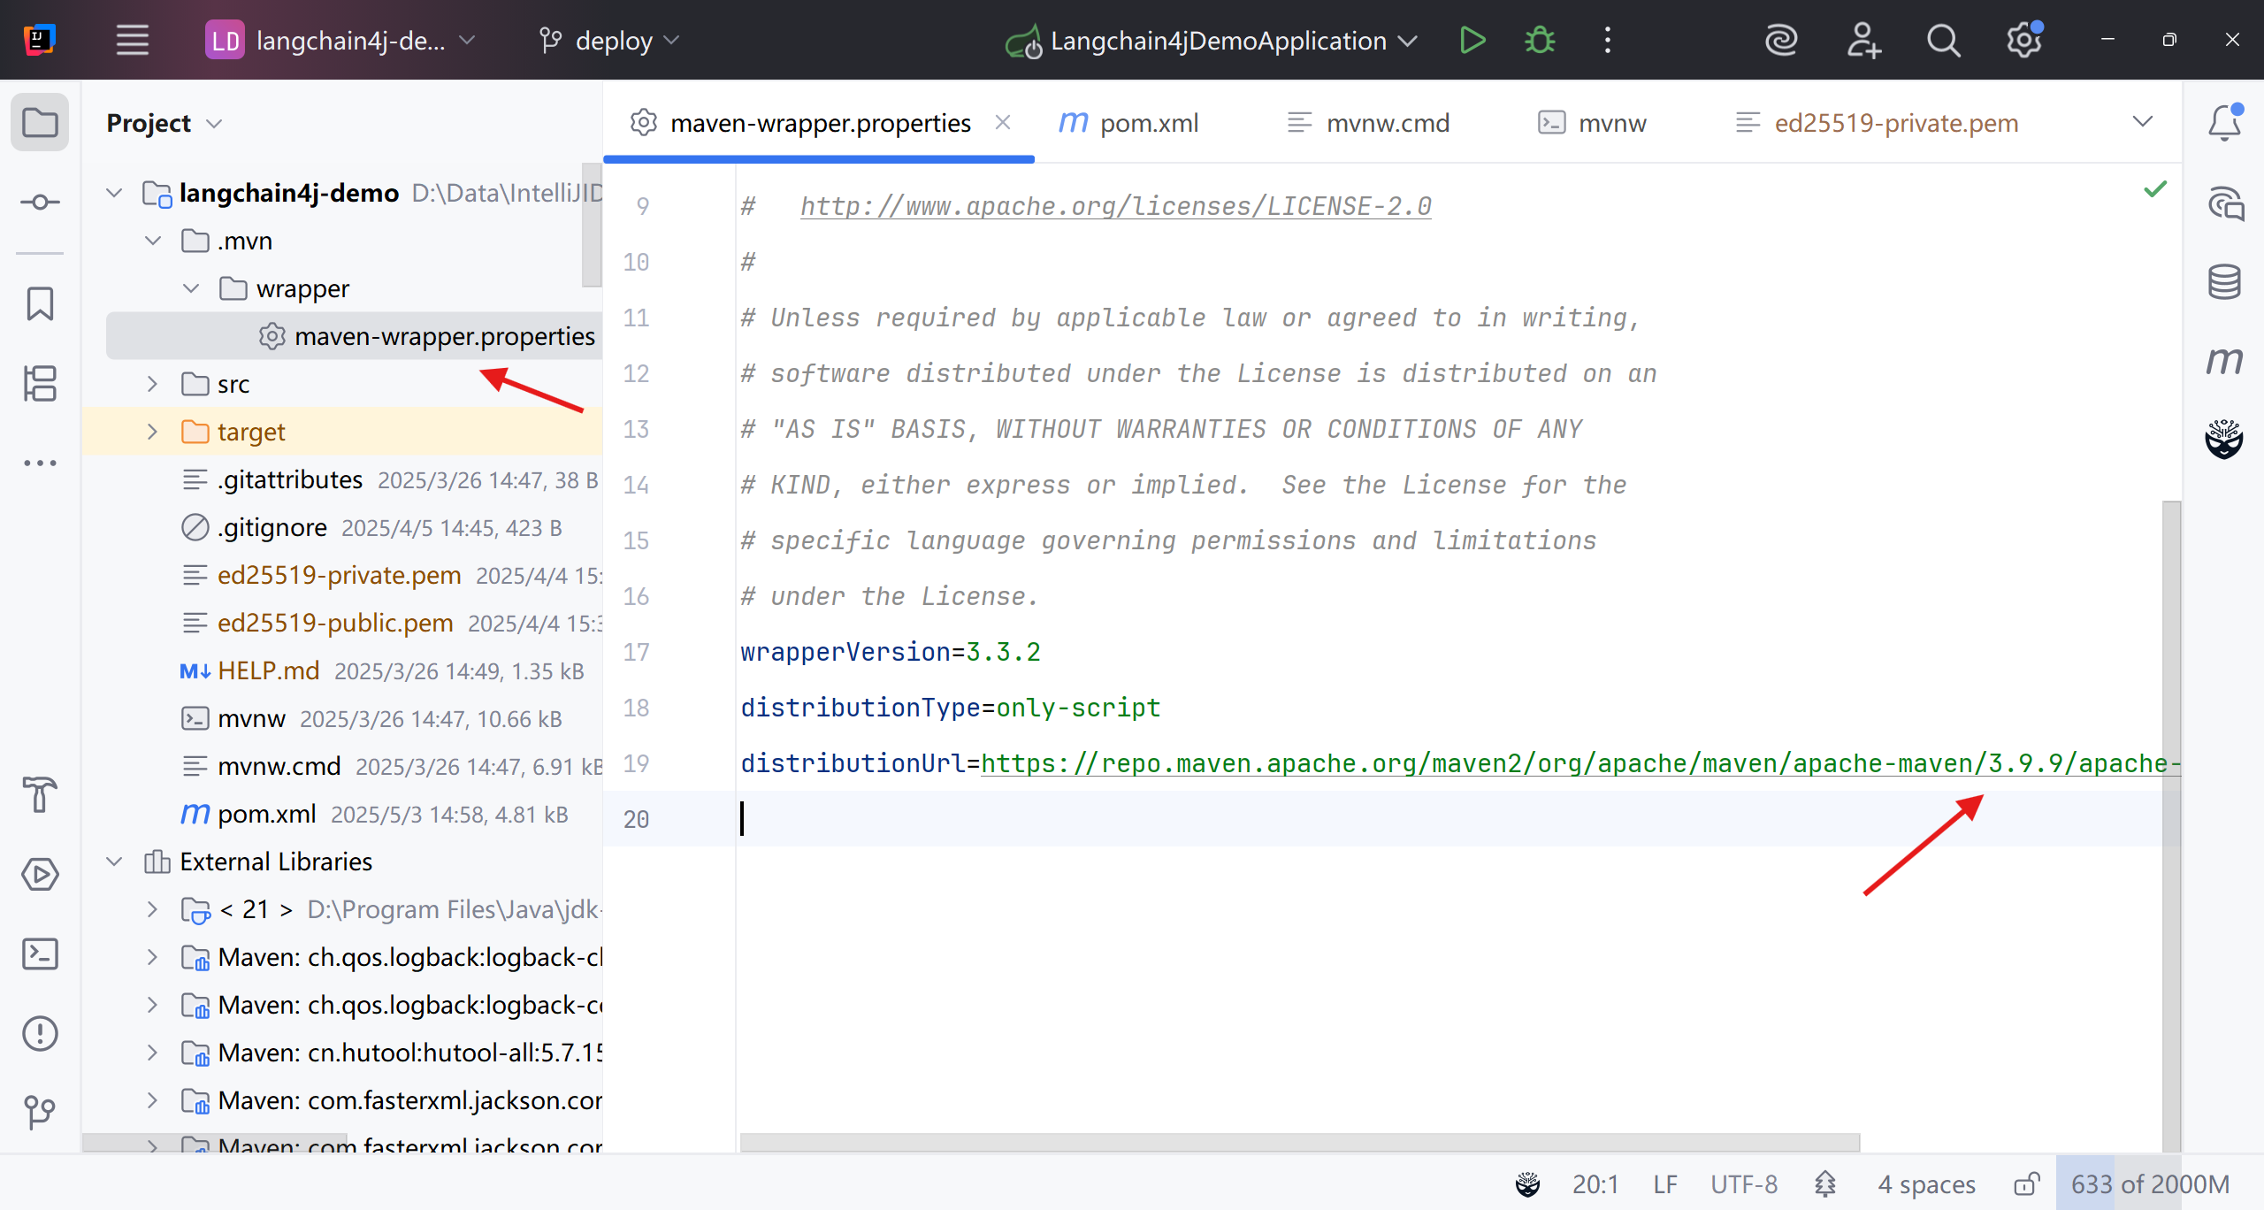Image resolution: width=2264 pixels, height=1210 pixels.
Task: Open the Notifications bell panel
Action: pyautogui.click(x=2224, y=123)
